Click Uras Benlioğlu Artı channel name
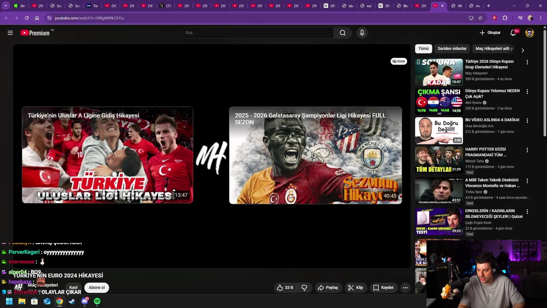This screenshot has height=308, width=547. (479, 126)
